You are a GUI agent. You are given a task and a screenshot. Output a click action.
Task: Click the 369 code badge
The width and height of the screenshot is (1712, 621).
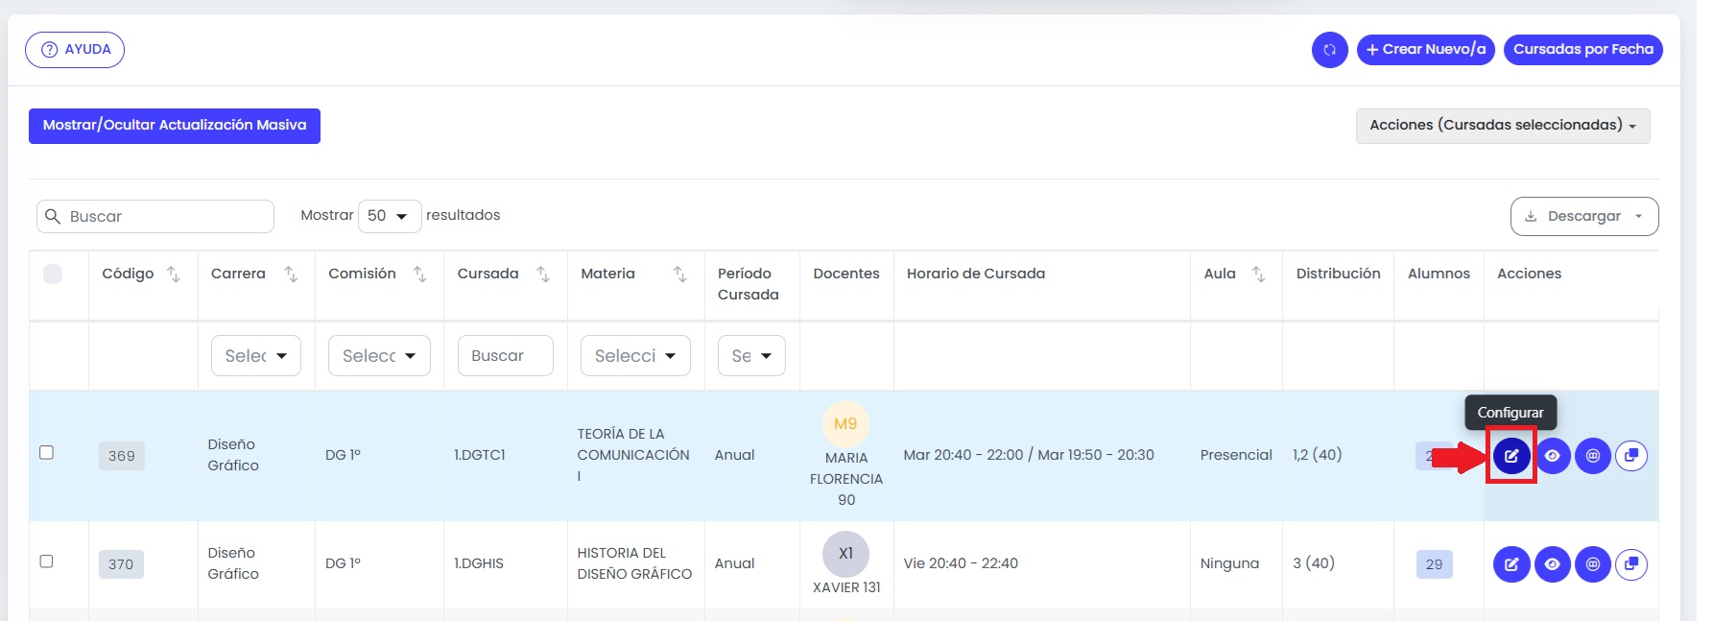[122, 456]
